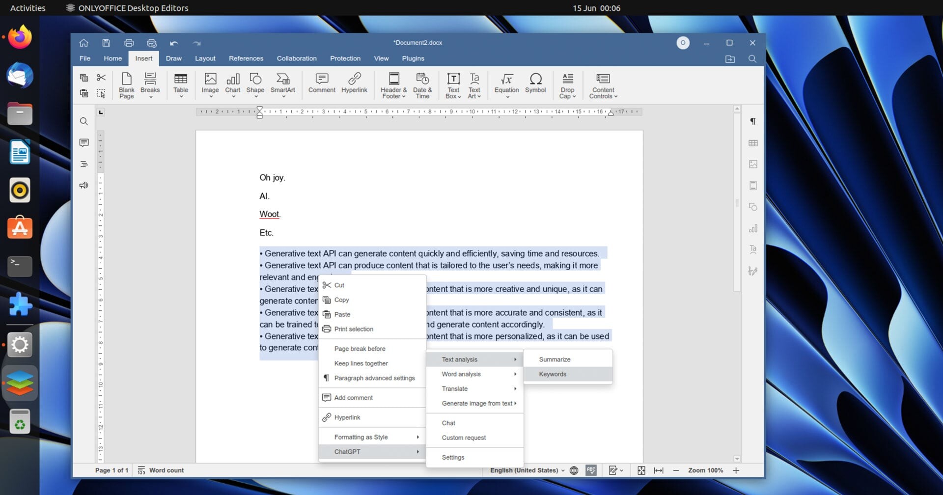Toggle spell checking in status bar
The height and width of the screenshot is (495, 943).
(591, 470)
